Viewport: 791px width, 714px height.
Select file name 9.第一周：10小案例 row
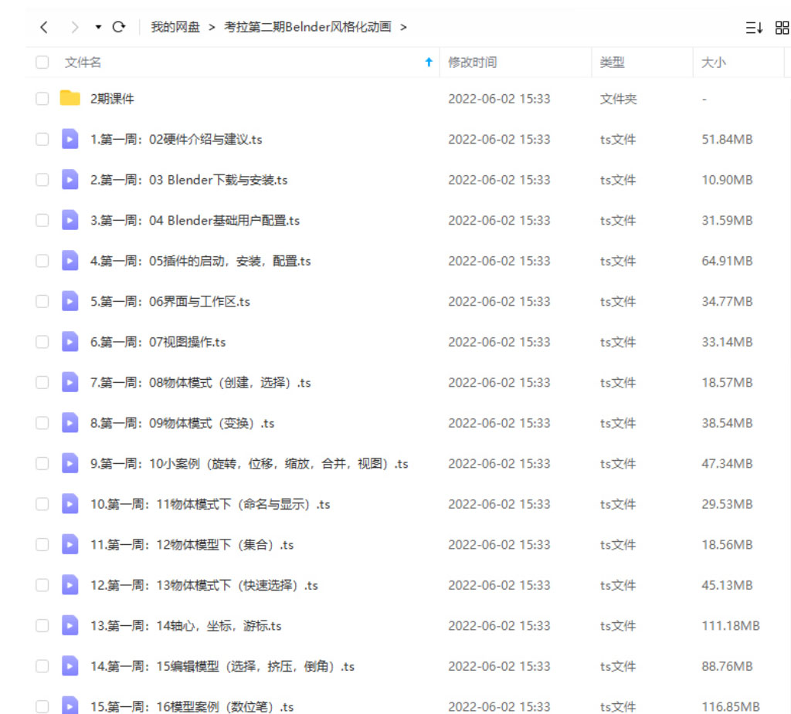(250, 464)
